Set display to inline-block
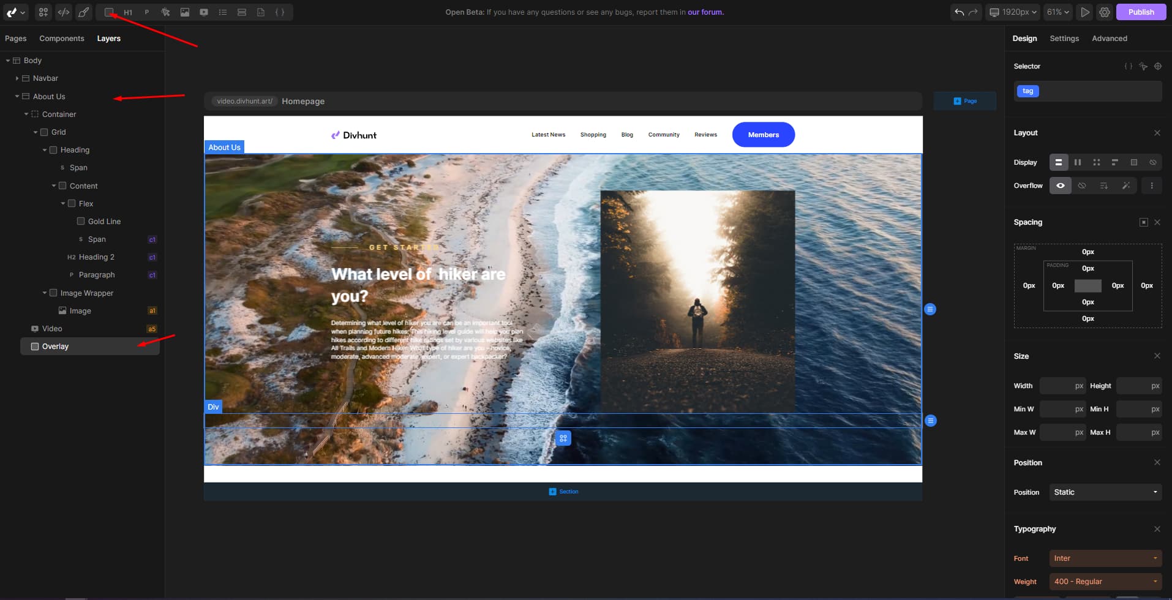Screen dimensions: 1172x600 [x=1114, y=162]
